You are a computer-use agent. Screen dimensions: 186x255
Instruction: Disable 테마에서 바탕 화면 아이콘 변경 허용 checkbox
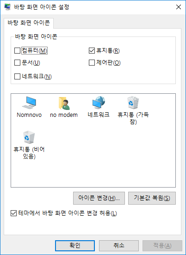click(x=13, y=213)
